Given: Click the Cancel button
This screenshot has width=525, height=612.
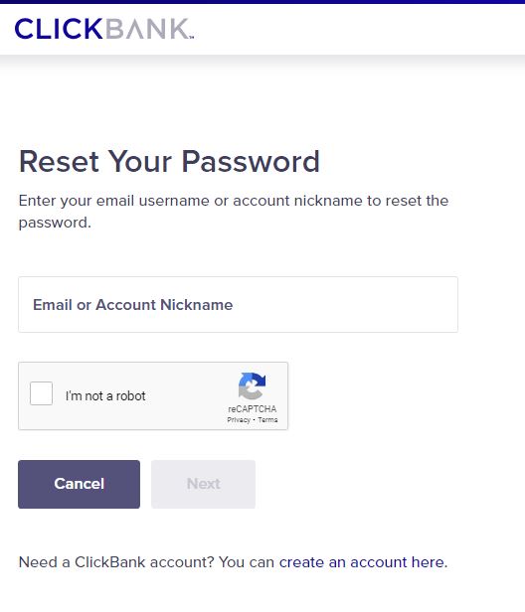Looking at the screenshot, I should click(79, 484).
